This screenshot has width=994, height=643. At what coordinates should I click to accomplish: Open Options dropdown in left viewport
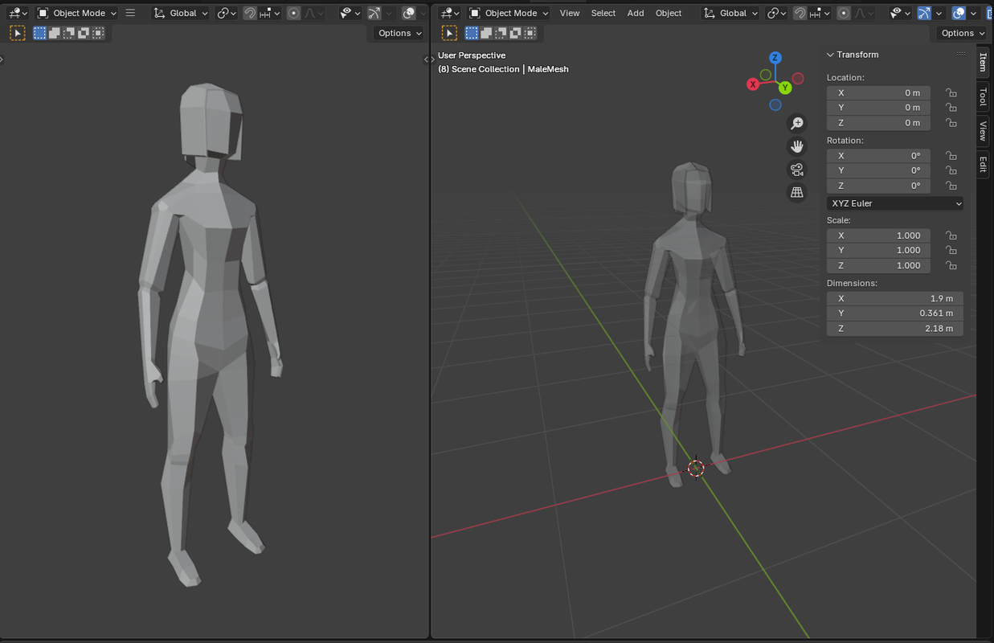(x=399, y=33)
